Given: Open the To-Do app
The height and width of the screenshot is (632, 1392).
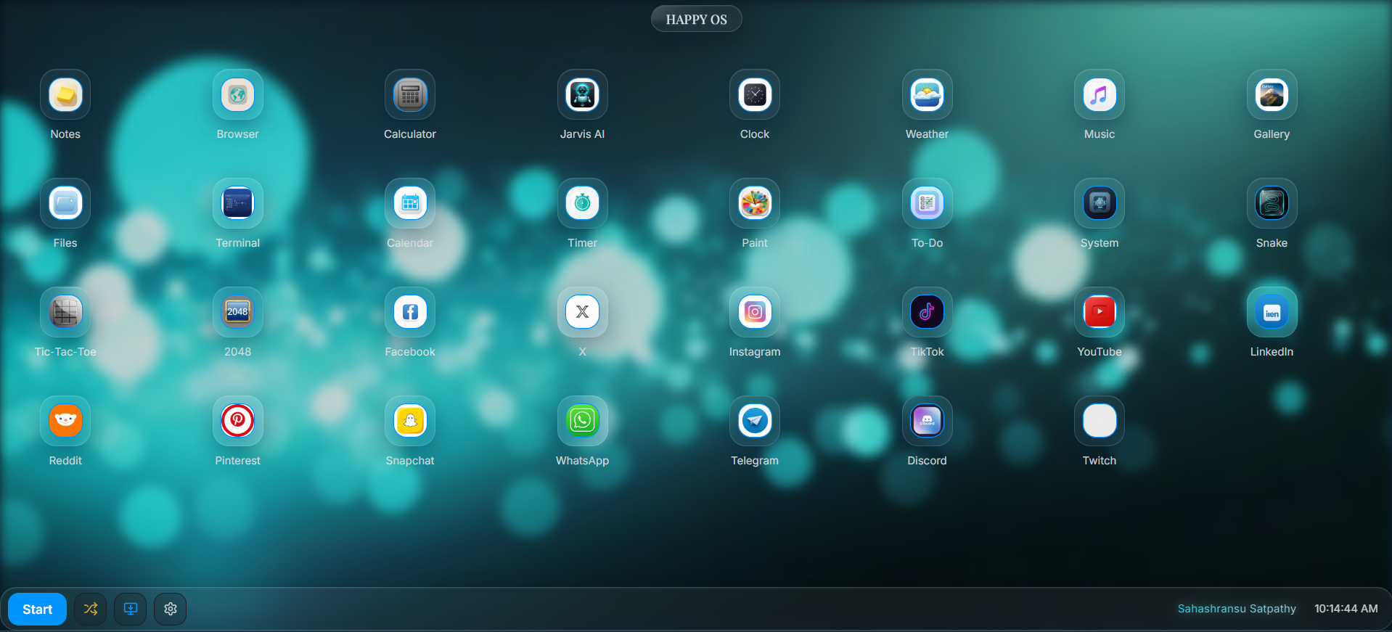Looking at the screenshot, I should 927,204.
